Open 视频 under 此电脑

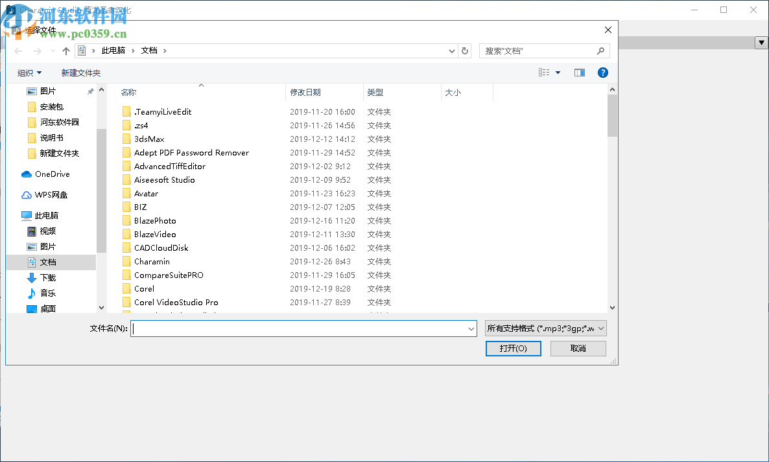[48, 231]
